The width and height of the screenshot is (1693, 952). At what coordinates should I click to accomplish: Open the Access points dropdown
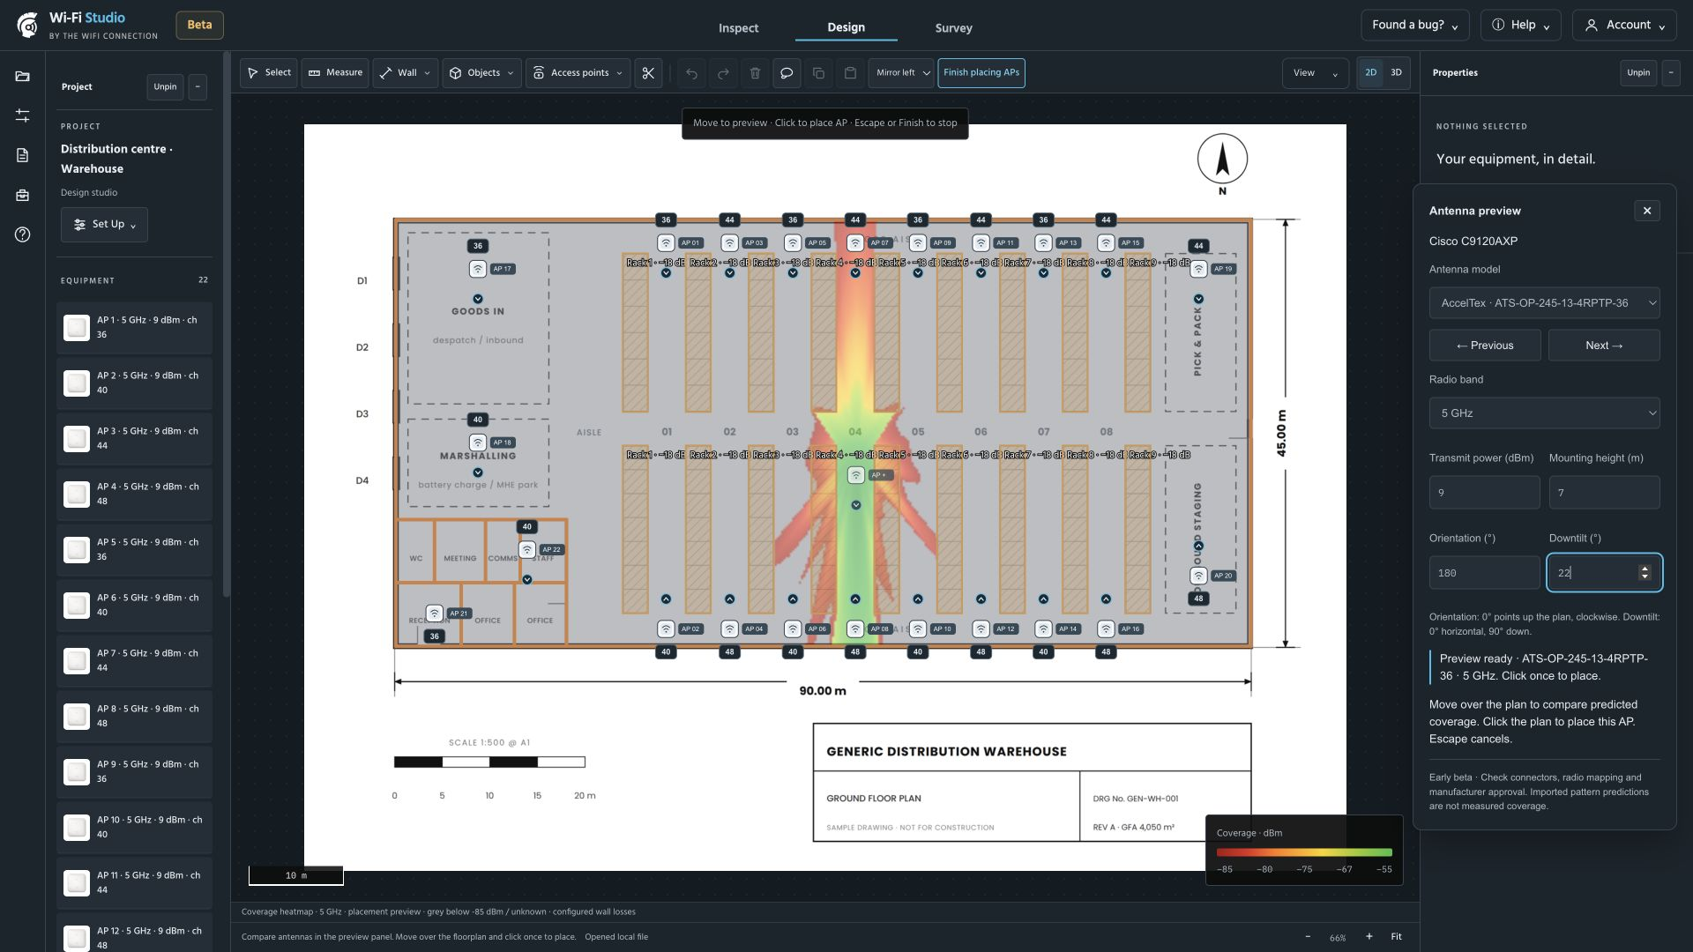(x=578, y=73)
